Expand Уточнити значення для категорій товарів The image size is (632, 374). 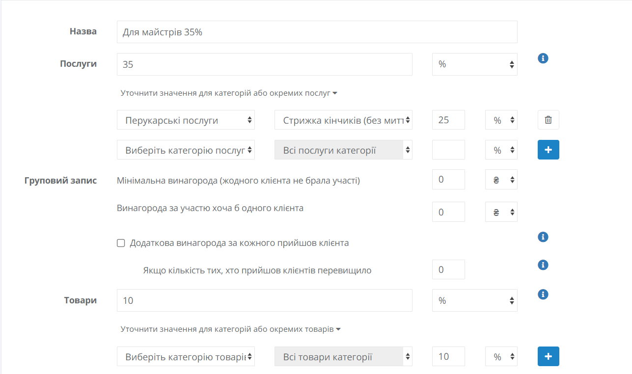point(230,329)
